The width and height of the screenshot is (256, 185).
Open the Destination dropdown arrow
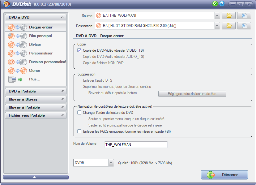pyautogui.click(x=217, y=26)
